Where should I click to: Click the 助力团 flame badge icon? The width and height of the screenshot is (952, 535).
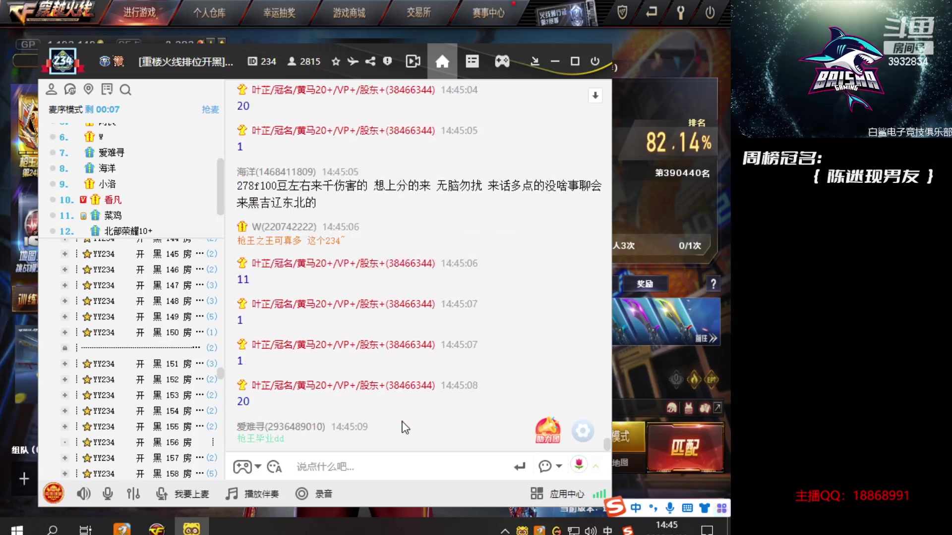click(x=548, y=430)
